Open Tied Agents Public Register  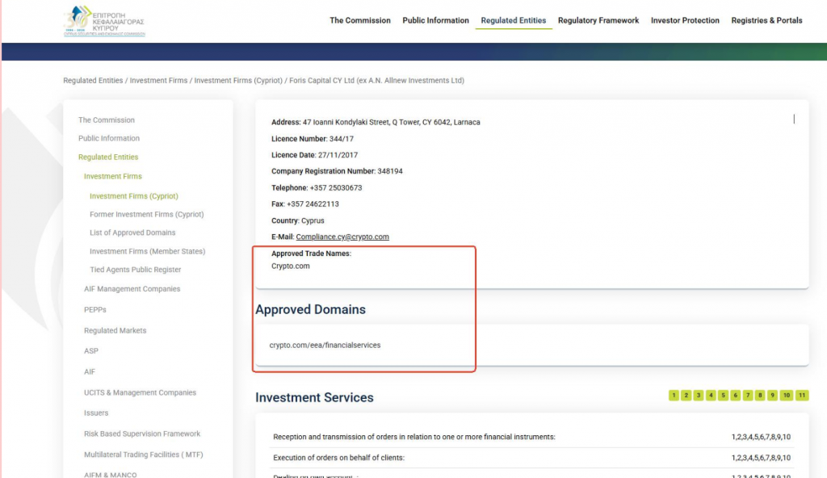tap(135, 270)
